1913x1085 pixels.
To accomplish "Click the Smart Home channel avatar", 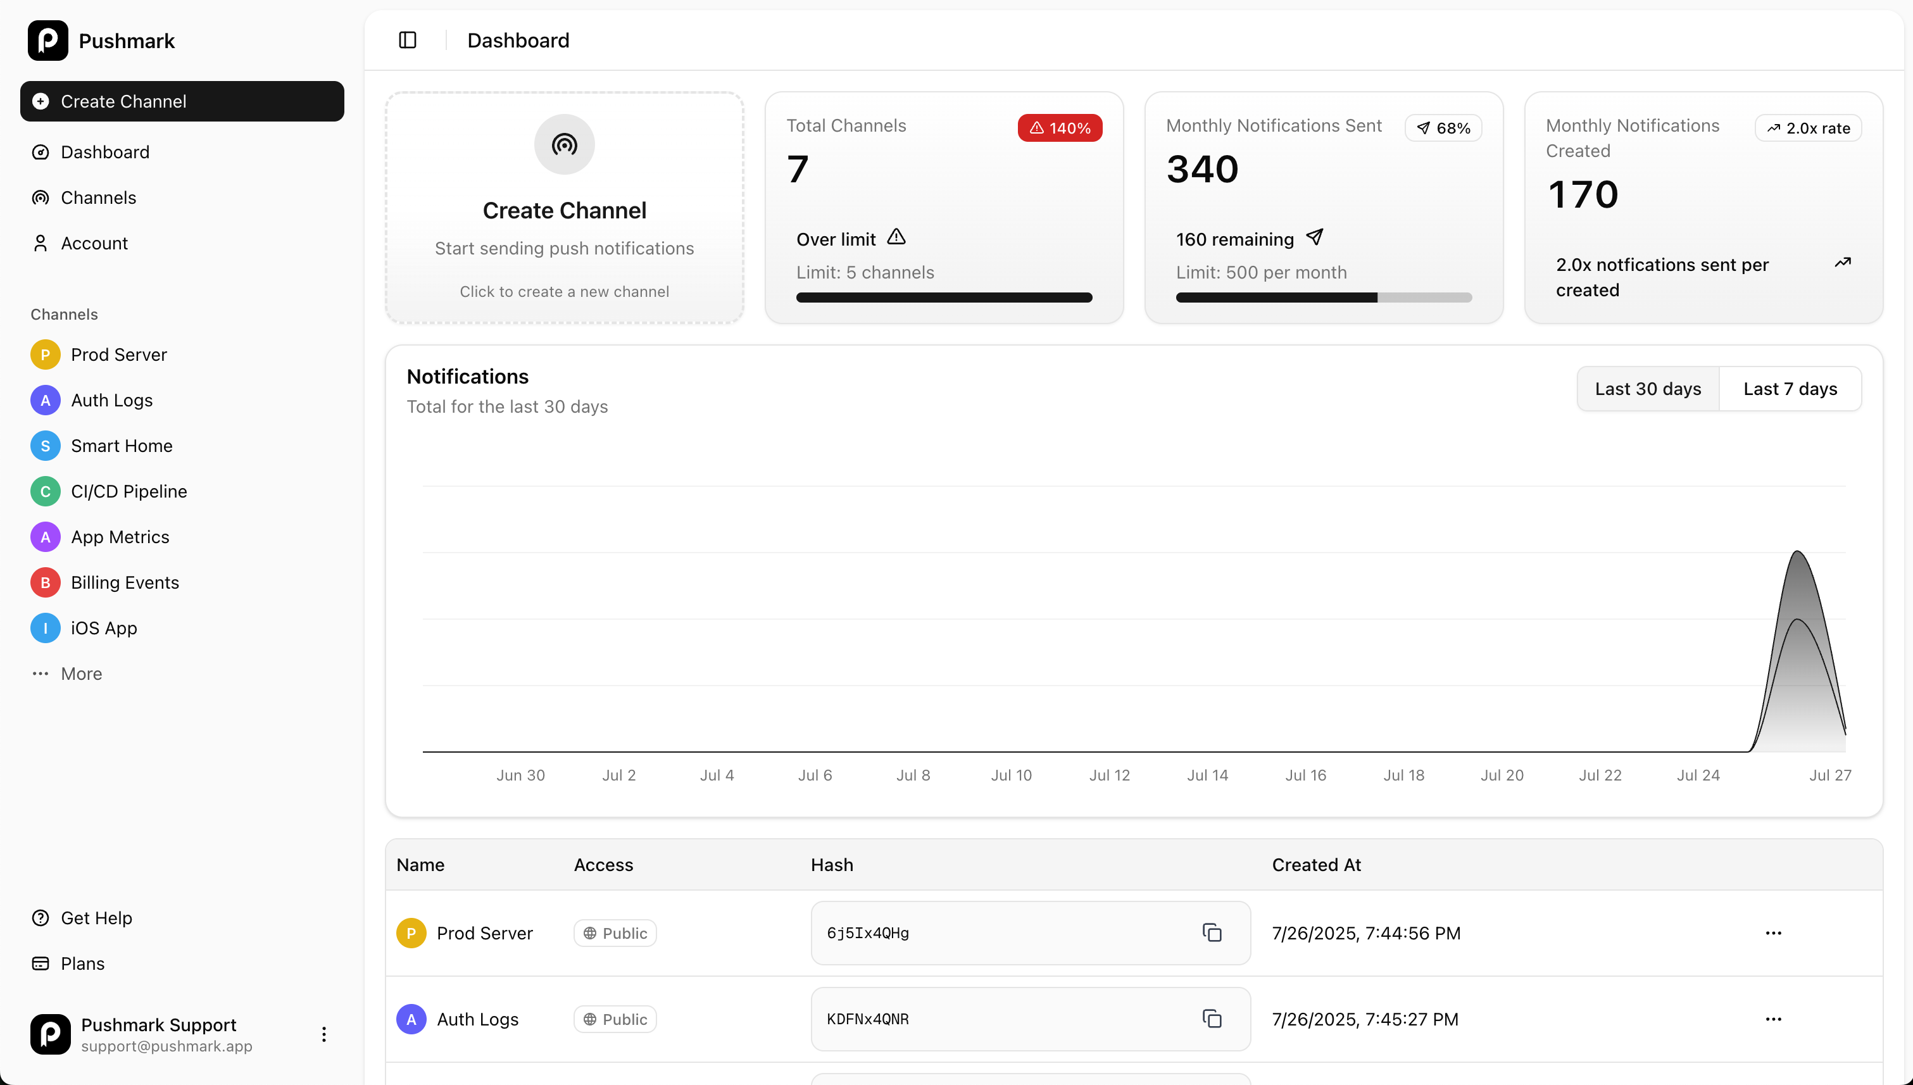I will pyautogui.click(x=45, y=446).
